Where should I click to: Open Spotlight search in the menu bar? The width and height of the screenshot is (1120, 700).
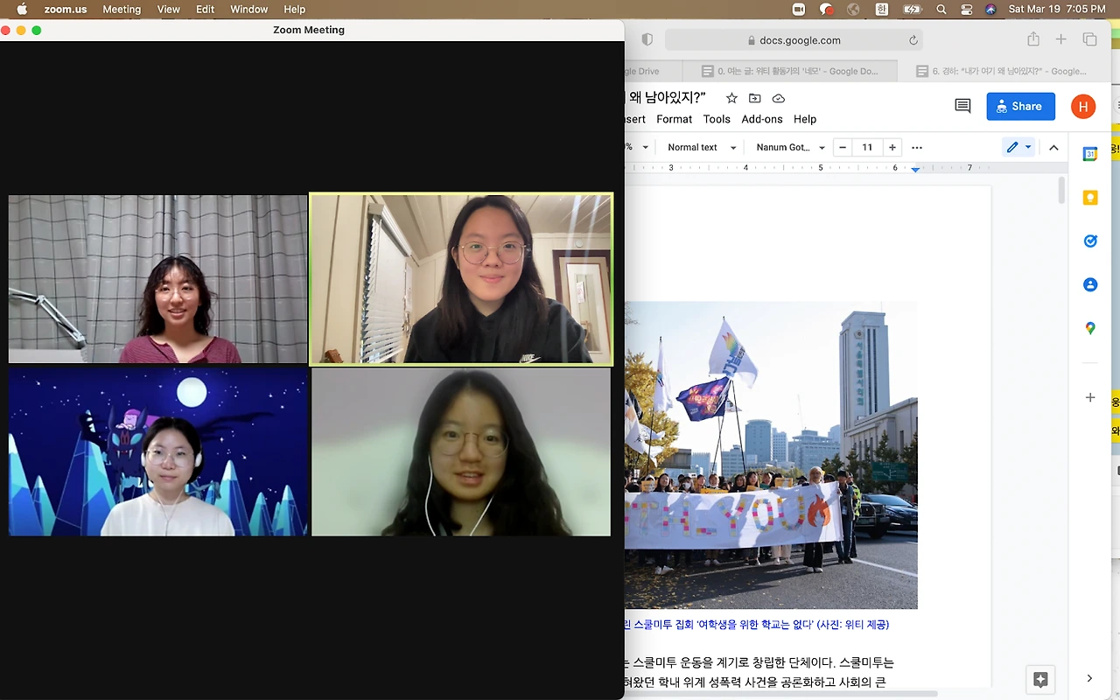[x=941, y=10]
